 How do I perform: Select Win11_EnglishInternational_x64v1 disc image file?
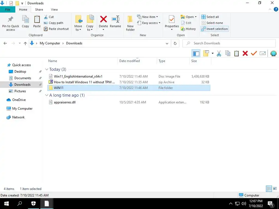[x=129, y=76]
